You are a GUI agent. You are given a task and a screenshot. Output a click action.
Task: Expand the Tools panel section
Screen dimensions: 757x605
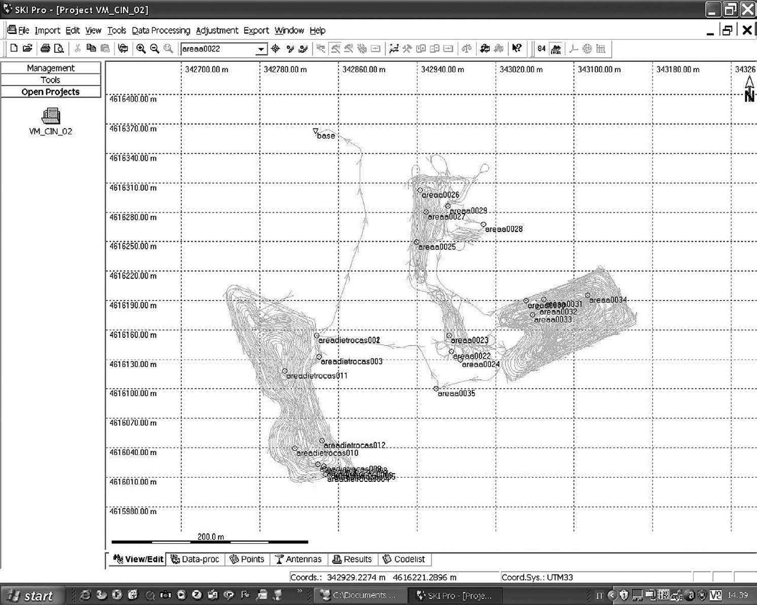click(x=51, y=80)
